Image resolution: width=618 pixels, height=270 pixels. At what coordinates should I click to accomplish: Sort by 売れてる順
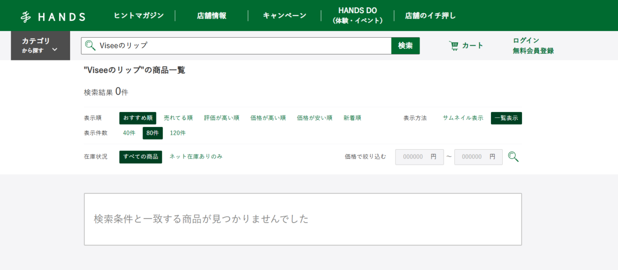point(178,118)
